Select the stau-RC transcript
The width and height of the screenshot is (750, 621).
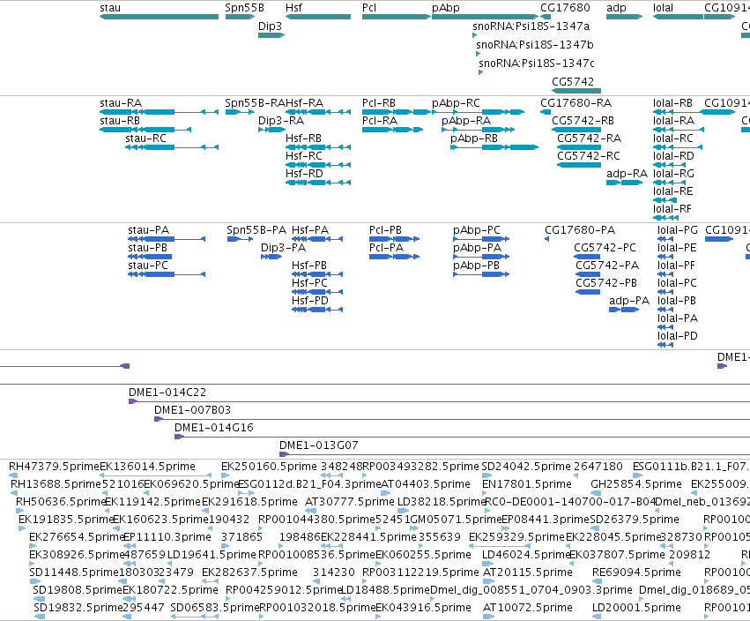pyautogui.click(x=172, y=147)
